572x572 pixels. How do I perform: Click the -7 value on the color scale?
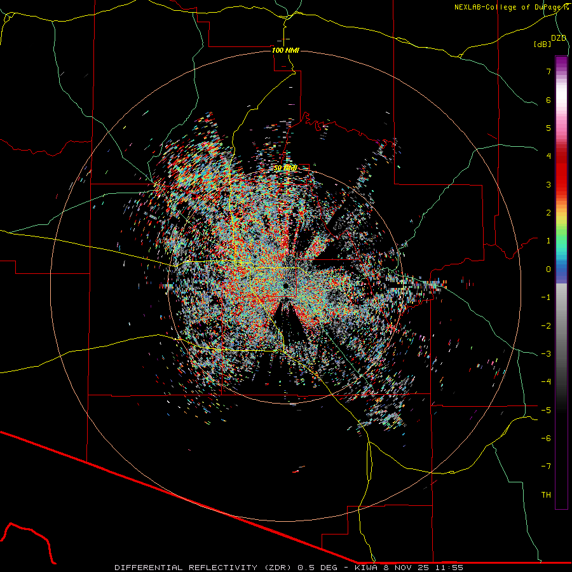click(x=546, y=466)
